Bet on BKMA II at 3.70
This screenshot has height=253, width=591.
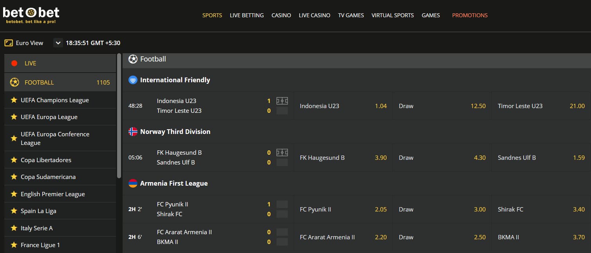pyautogui.click(x=541, y=237)
